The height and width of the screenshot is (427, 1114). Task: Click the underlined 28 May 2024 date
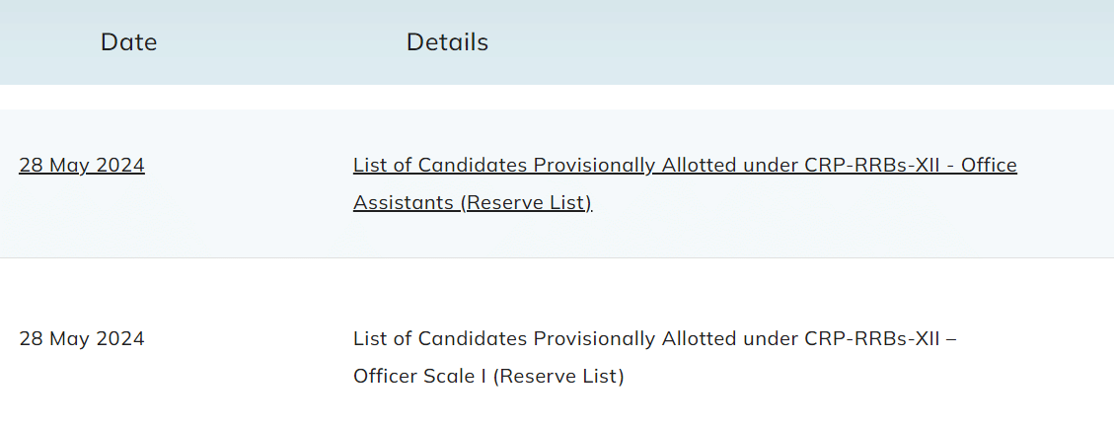click(82, 166)
